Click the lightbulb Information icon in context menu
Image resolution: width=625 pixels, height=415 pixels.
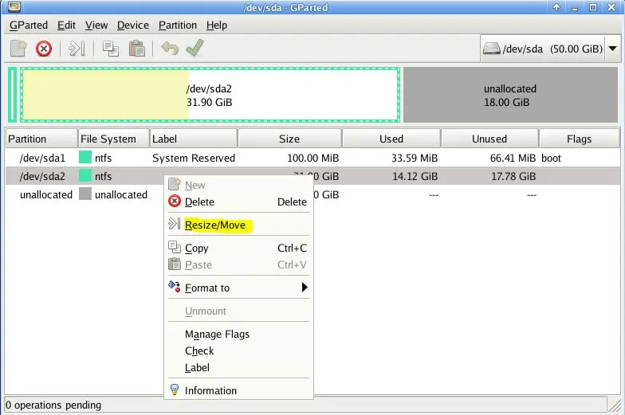(174, 390)
